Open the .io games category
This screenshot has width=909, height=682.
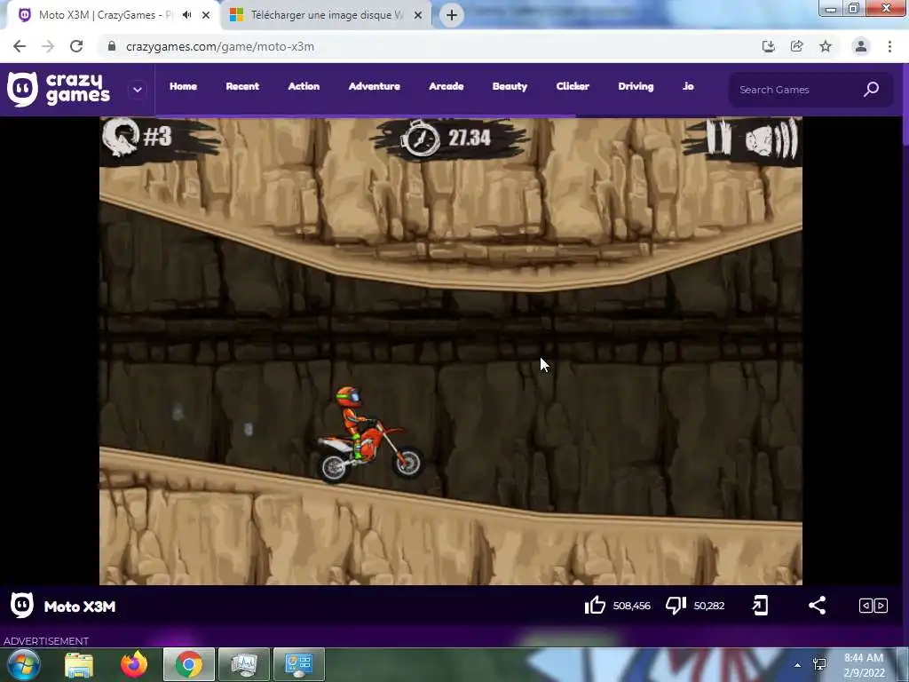coord(688,86)
